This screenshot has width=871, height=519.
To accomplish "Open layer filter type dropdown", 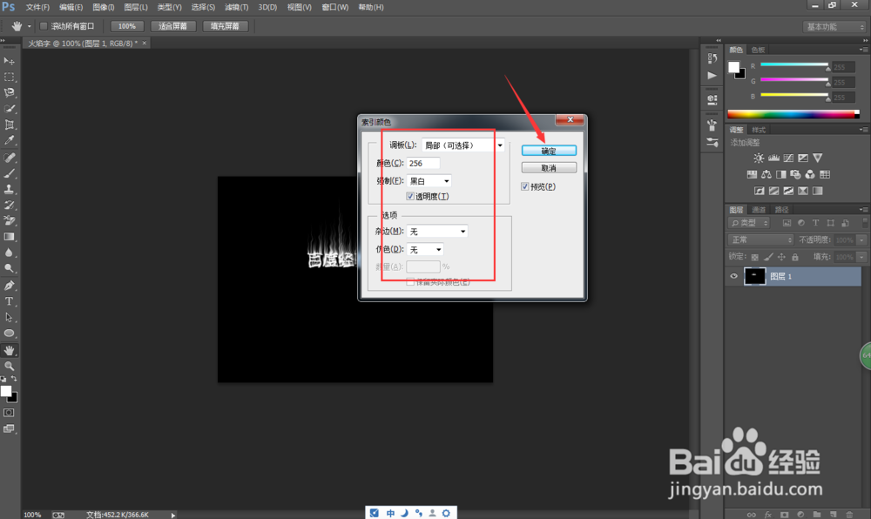I will 749,223.
